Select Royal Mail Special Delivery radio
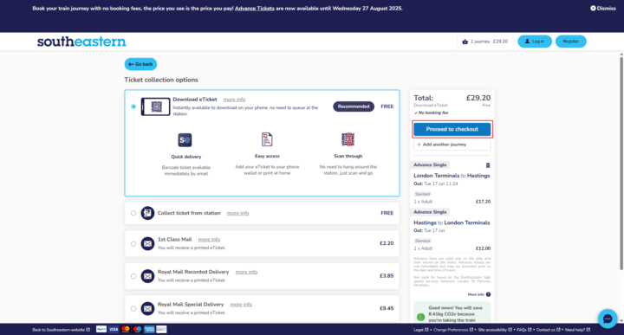 (133, 308)
